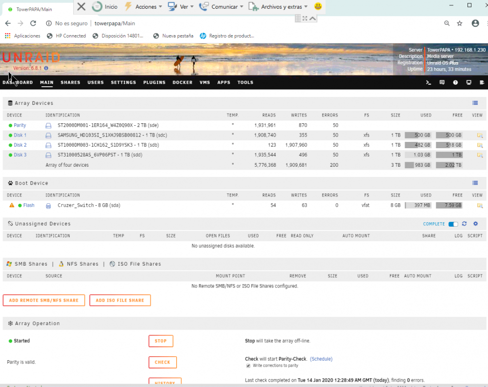The width and height of the screenshot is (488, 387).
Task: Open the Docker tab
Action: point(183,82)
